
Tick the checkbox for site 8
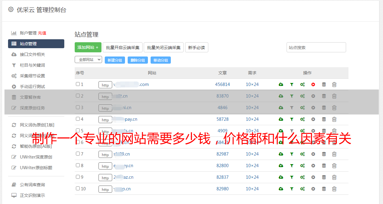(x=78, y=165)
